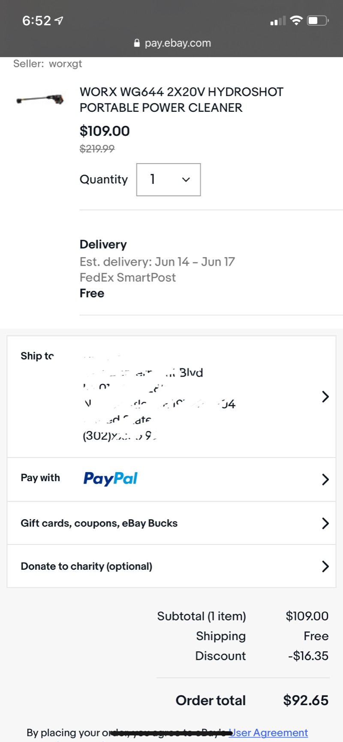Tap the WORX WG644 Hydroshot product title
343x742 pixels.
coord(181,100)
